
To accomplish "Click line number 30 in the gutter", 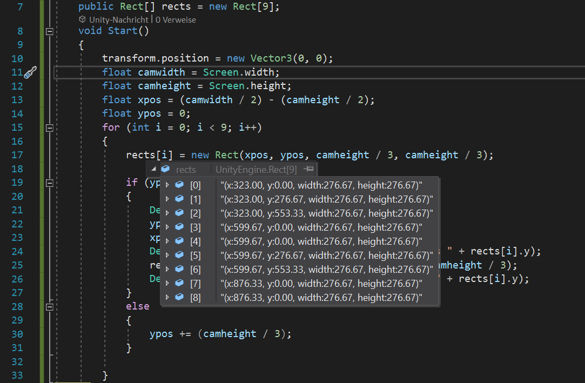I will pyautogui.click(x=17, y=334).
